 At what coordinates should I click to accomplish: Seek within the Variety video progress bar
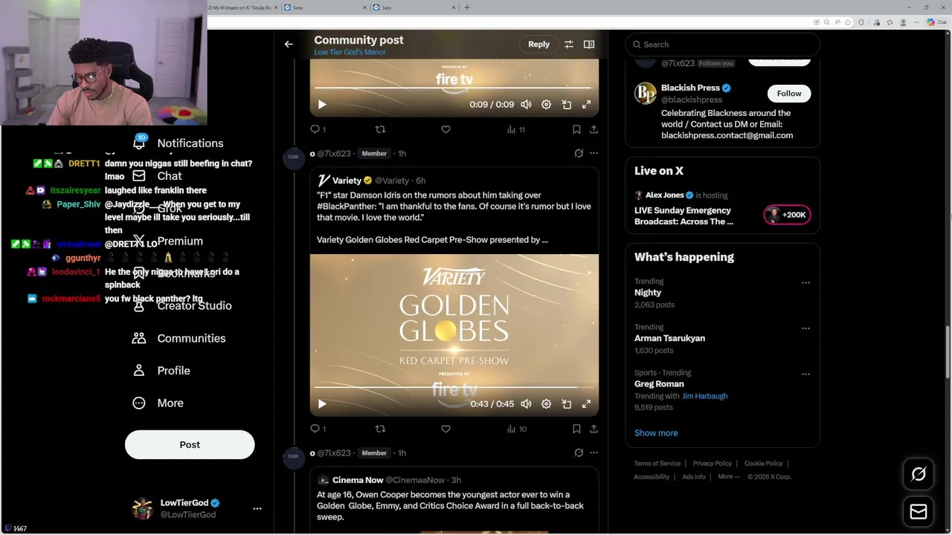[454, 387]
